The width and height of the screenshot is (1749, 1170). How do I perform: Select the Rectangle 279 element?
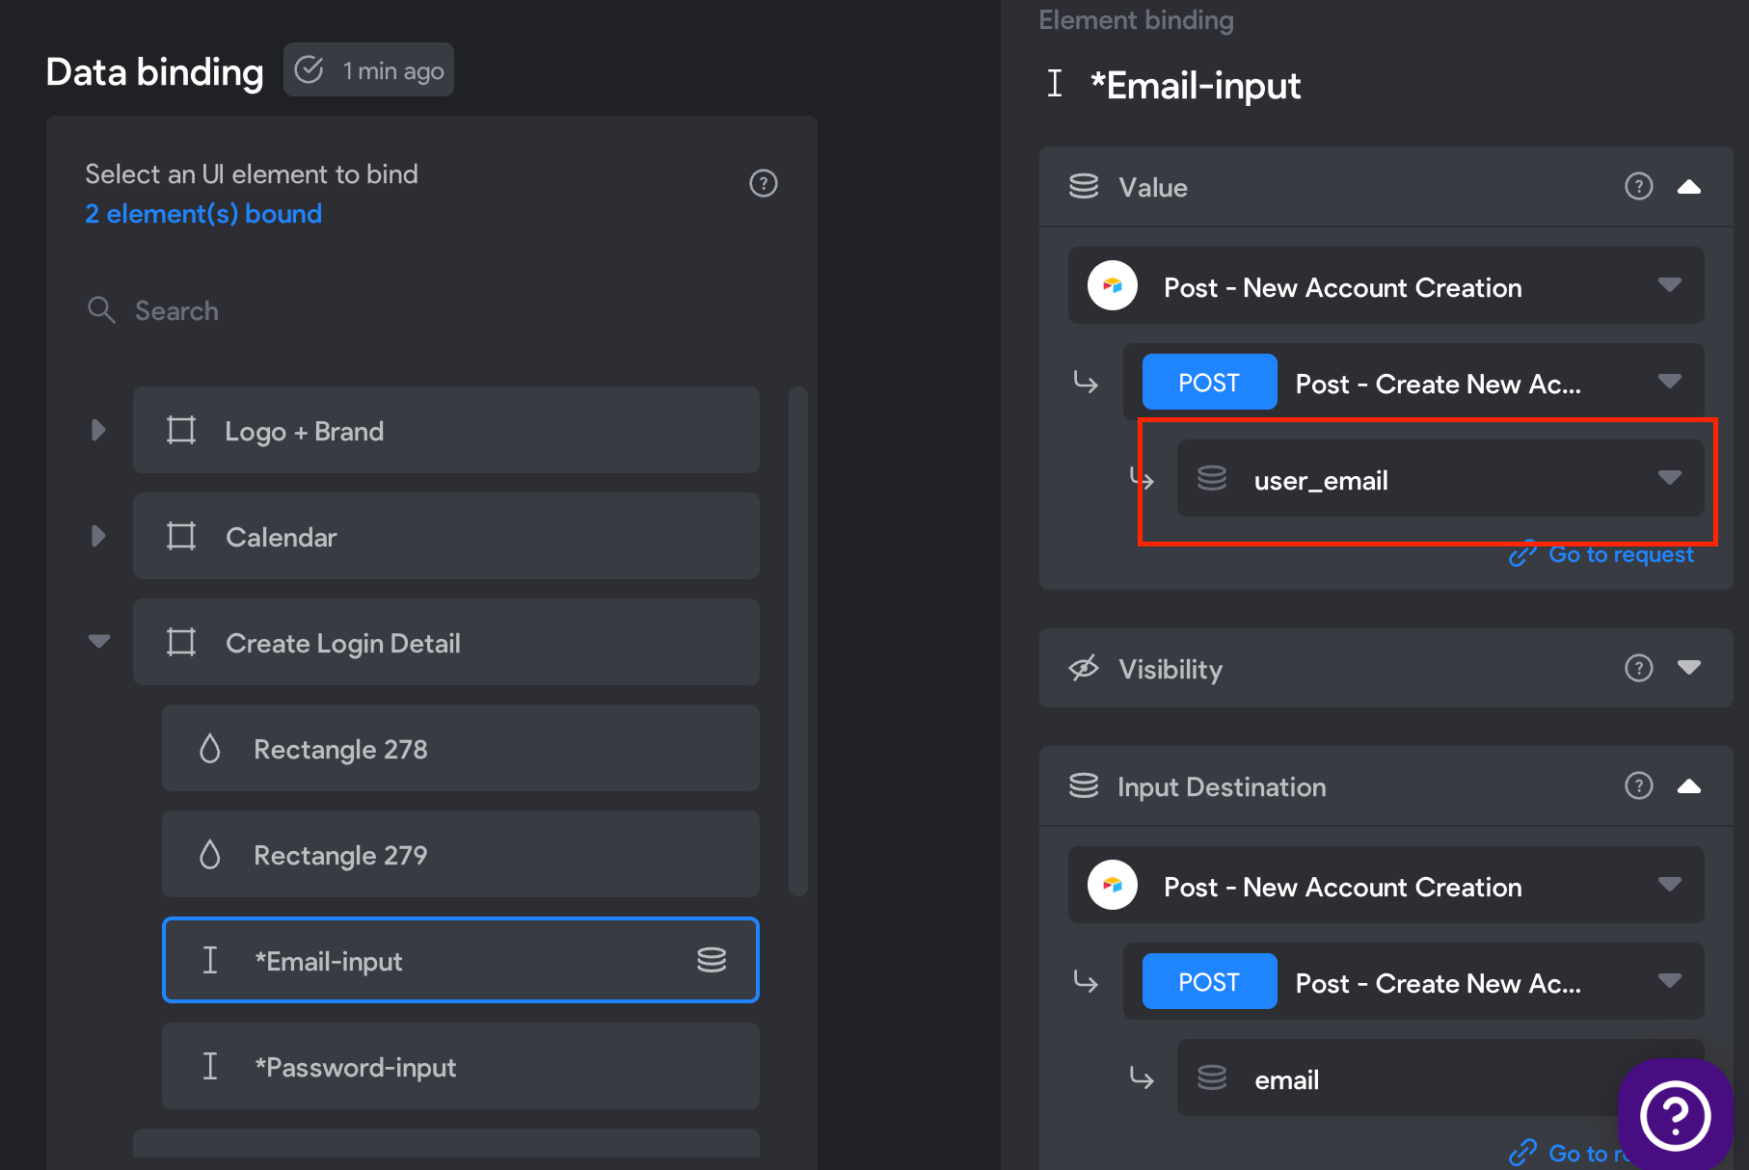tap(461, 854)
